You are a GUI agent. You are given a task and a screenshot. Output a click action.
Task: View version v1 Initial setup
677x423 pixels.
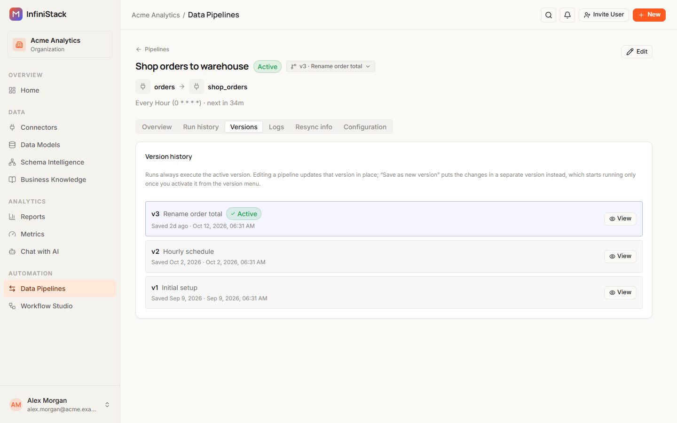(620, 292)
